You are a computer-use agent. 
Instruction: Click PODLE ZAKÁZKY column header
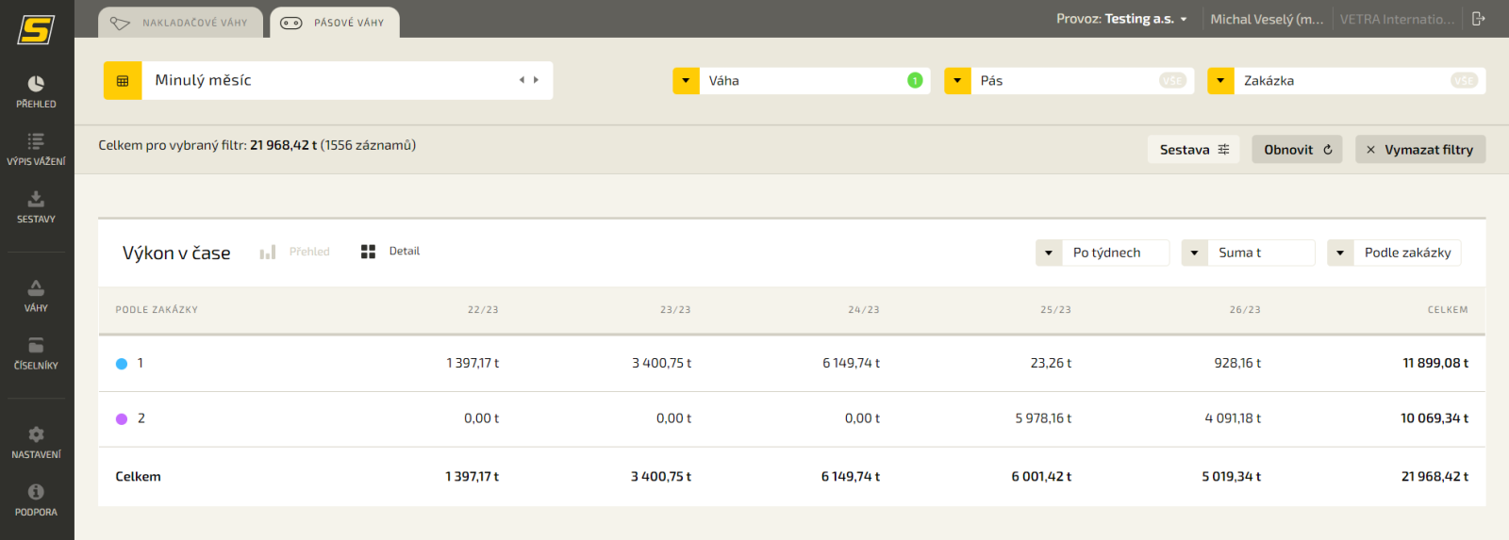click(157, 310)
